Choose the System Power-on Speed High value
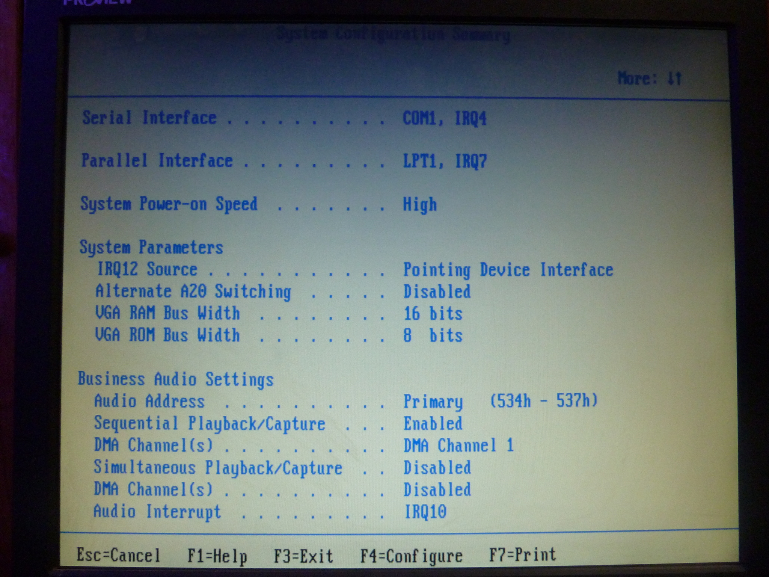769x577 pixels. tap(420, 205)
